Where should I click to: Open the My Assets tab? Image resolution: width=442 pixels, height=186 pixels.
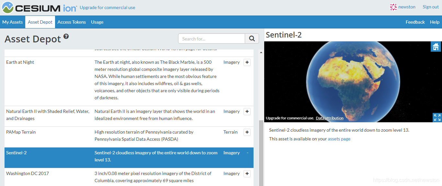(13, 22)
